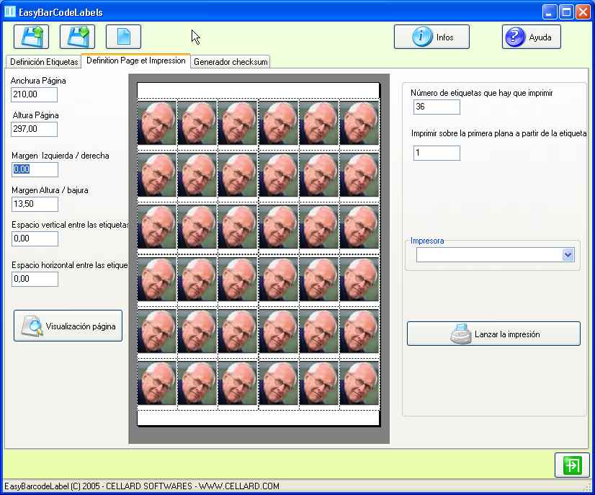Switch to Definición Etiquetas tab
The image size is (595, 495).
[x=44, y=61]
